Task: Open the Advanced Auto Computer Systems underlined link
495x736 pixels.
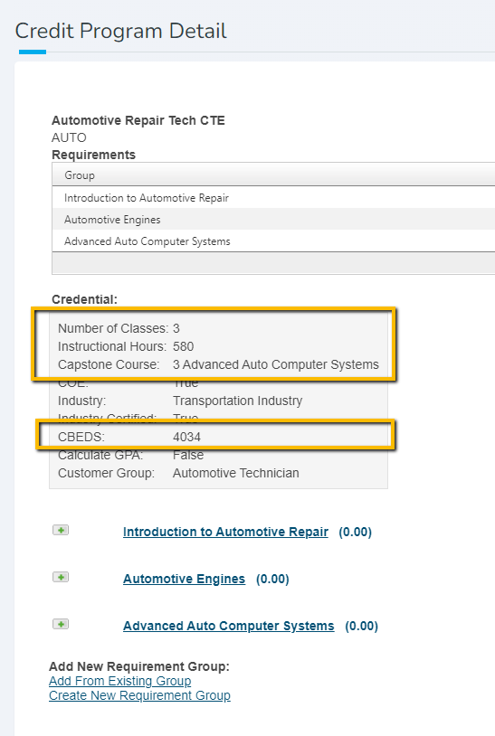Action: point(229,626)
